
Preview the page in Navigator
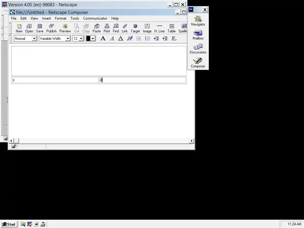click(x=65, y=28)
